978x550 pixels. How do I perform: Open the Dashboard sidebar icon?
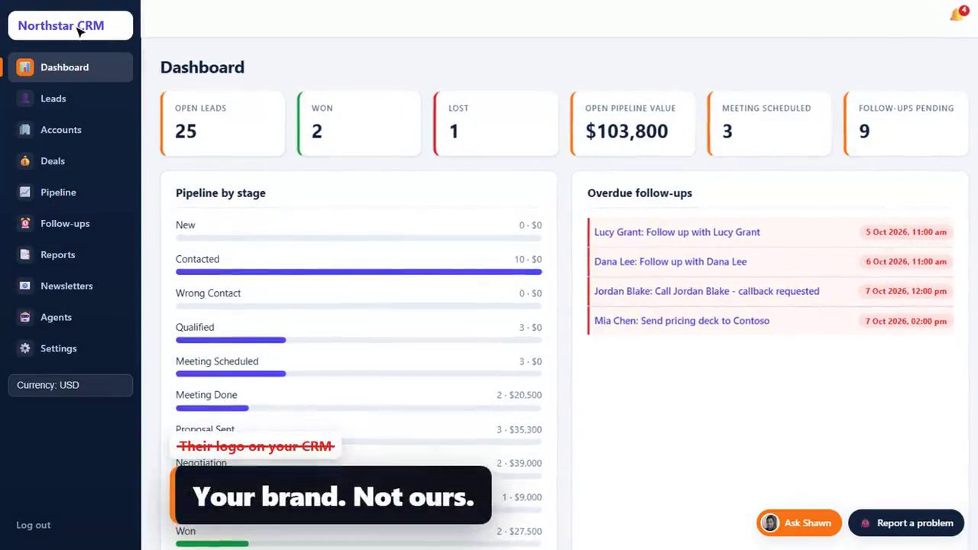pyautogui.click(x=25, y=67)
